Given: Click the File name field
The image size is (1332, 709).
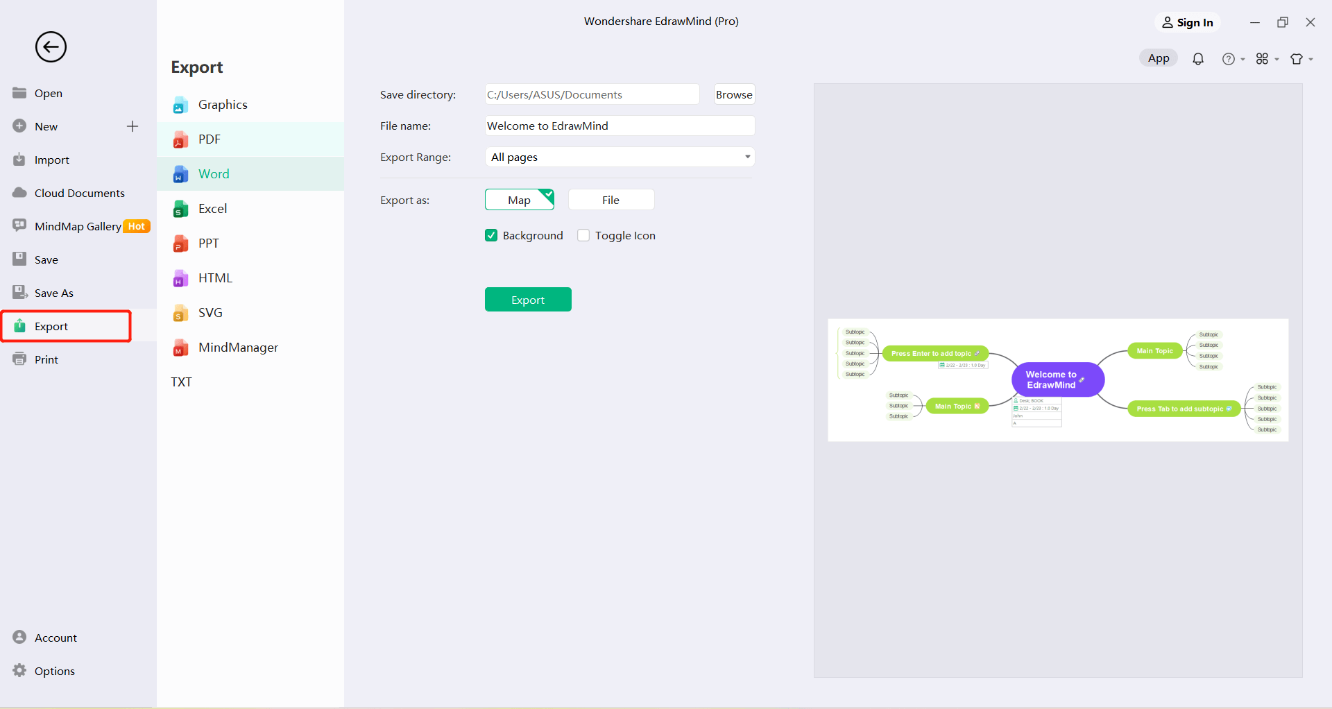Looking at the screenshot, I should [620, 126].
